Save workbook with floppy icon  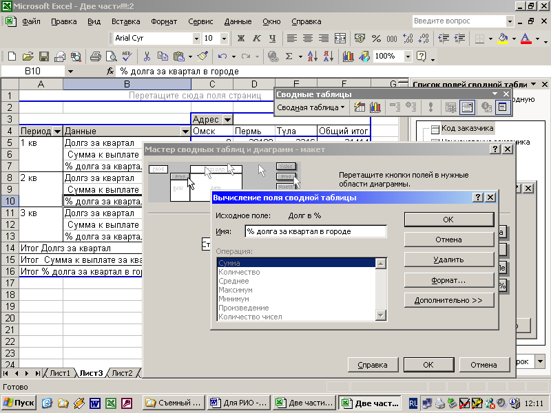(x=44, y=56)
